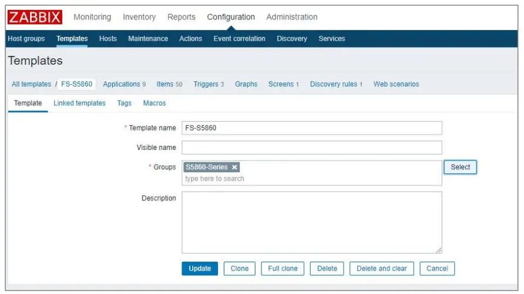This screenshot has height=294, width=524.
Task: Click the Description resize handle
Action: pyautogui.click(x=439, y=250)
